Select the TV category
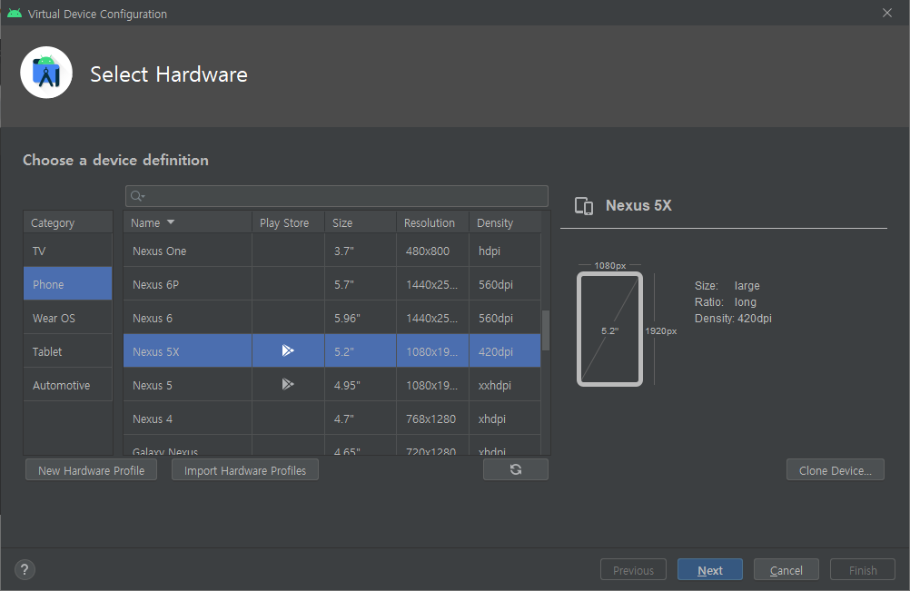910x591 pixels. tap(68, 251)
